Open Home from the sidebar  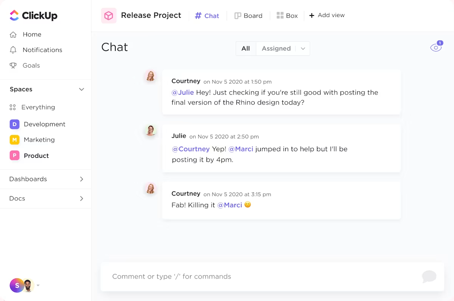click(32, 34)
